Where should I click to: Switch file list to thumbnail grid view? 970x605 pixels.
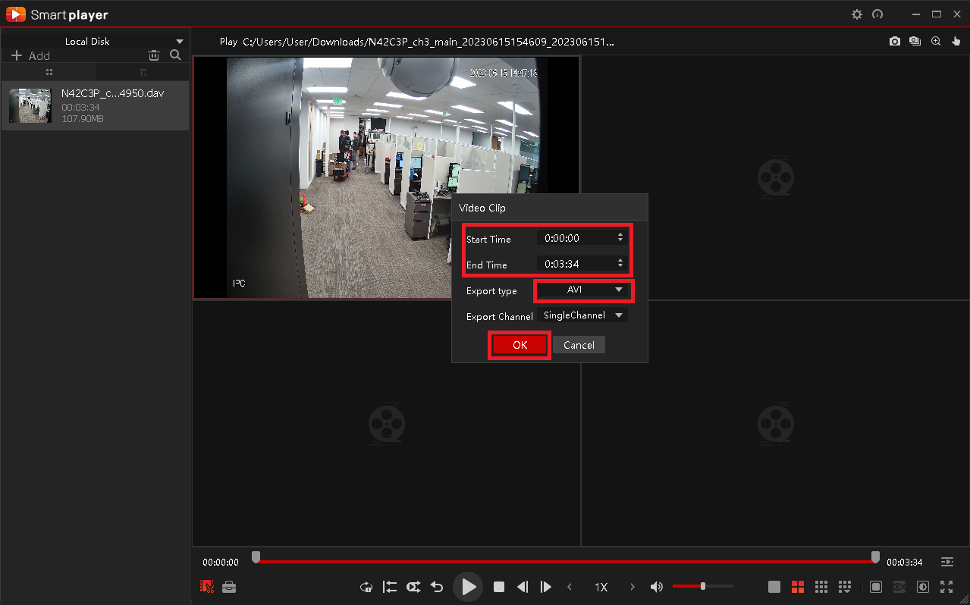[x=49, y=72]
